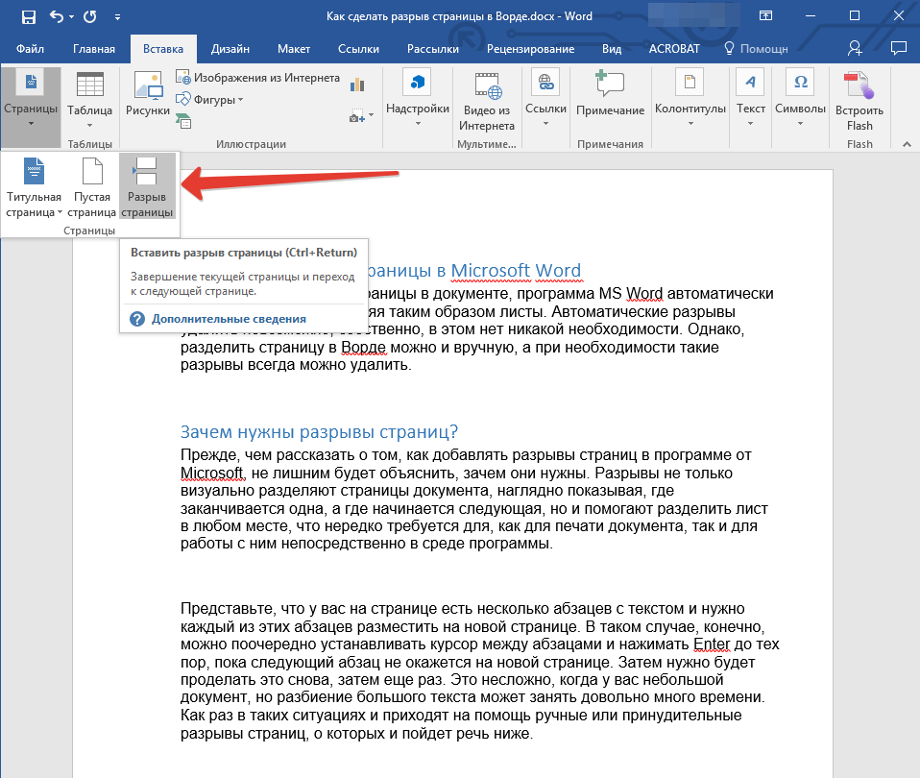
Task: Switch to the Дизайн tab
Action: (x=231, y=49)
